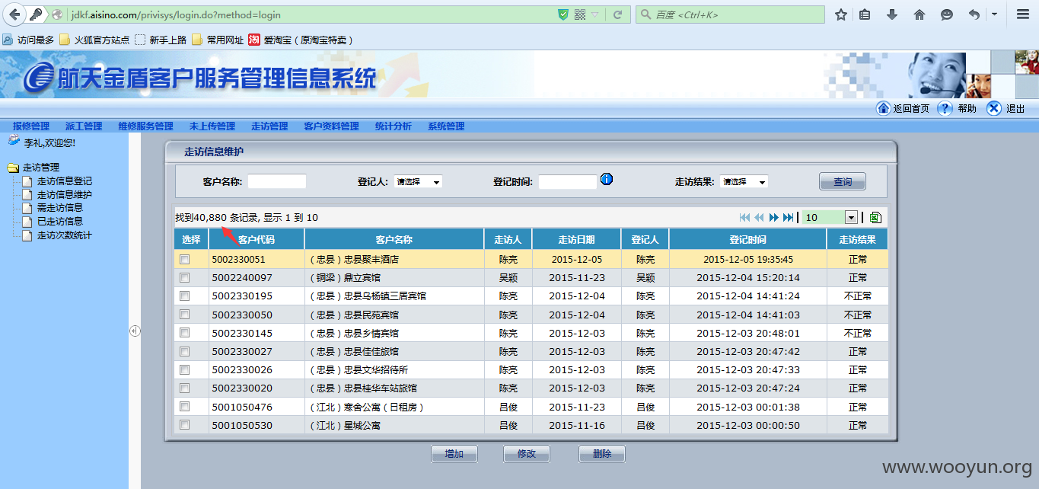This screenshot has height=489, width=1039.
Task: Check the box for customer 5002330026
Action: (x=184, y=370)
